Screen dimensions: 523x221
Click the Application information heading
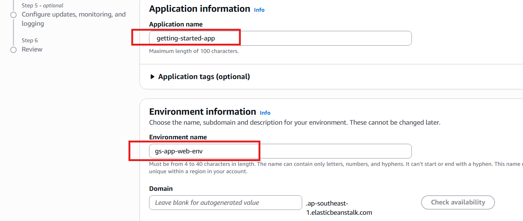(199, 9)
